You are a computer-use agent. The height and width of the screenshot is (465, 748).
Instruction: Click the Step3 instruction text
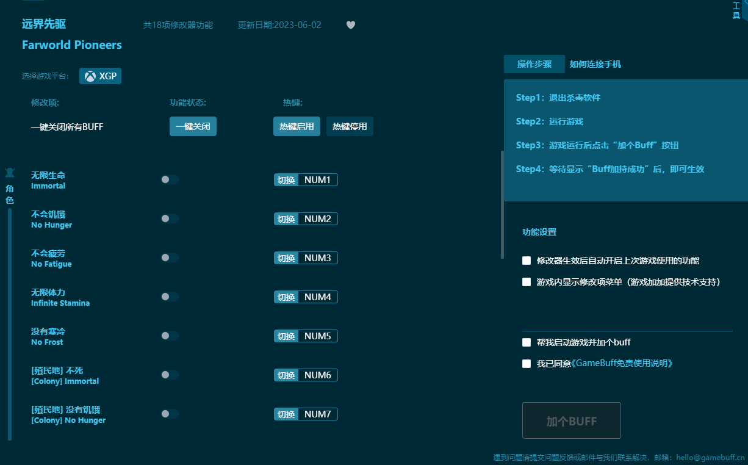click(x=597, y=145)
